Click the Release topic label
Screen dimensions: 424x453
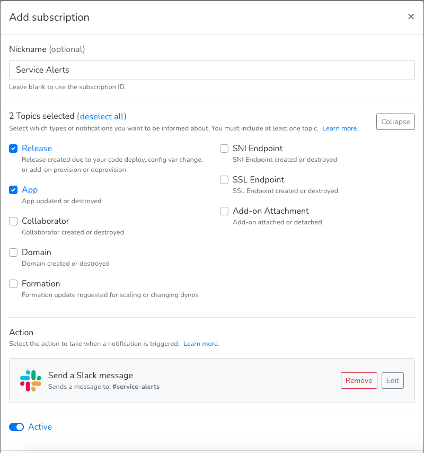[37, 149]
